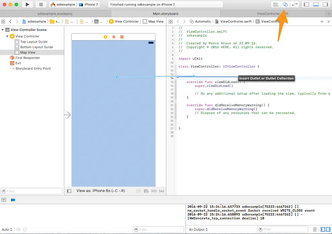
Task: Collapse View Controller Scene
Action: click(3, 30)
